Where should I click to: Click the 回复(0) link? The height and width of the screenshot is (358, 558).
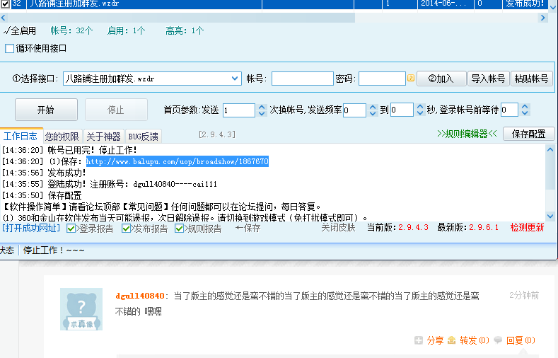[x=521, y=340]
